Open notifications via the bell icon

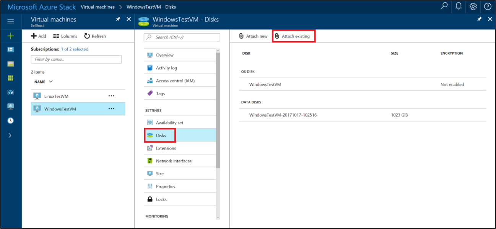click(x=458, y=6)
